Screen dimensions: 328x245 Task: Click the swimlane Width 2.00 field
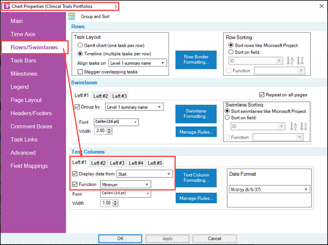[100, 131]
